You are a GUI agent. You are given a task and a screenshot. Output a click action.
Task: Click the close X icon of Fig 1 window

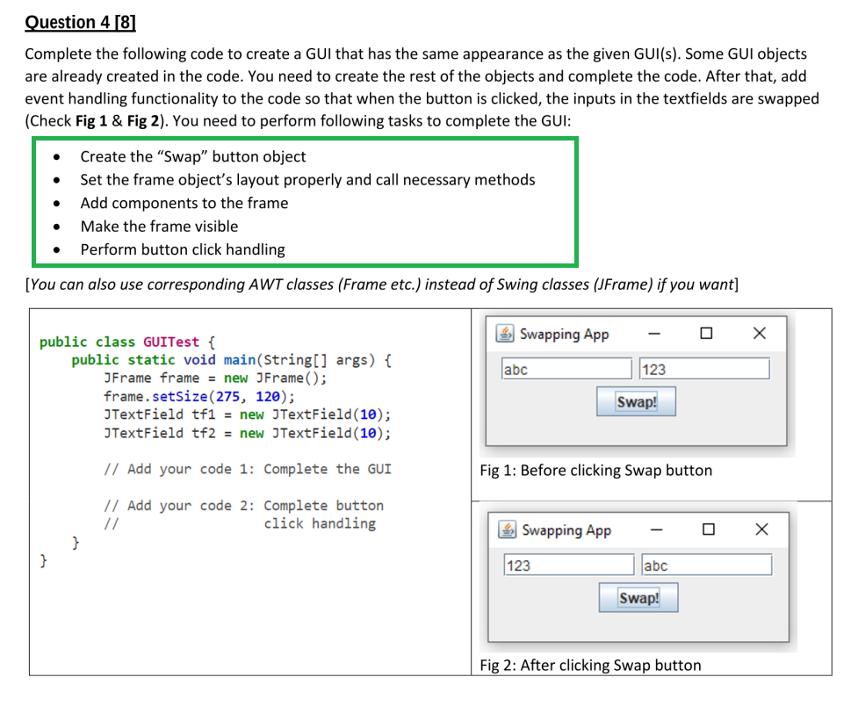[758, 334]
